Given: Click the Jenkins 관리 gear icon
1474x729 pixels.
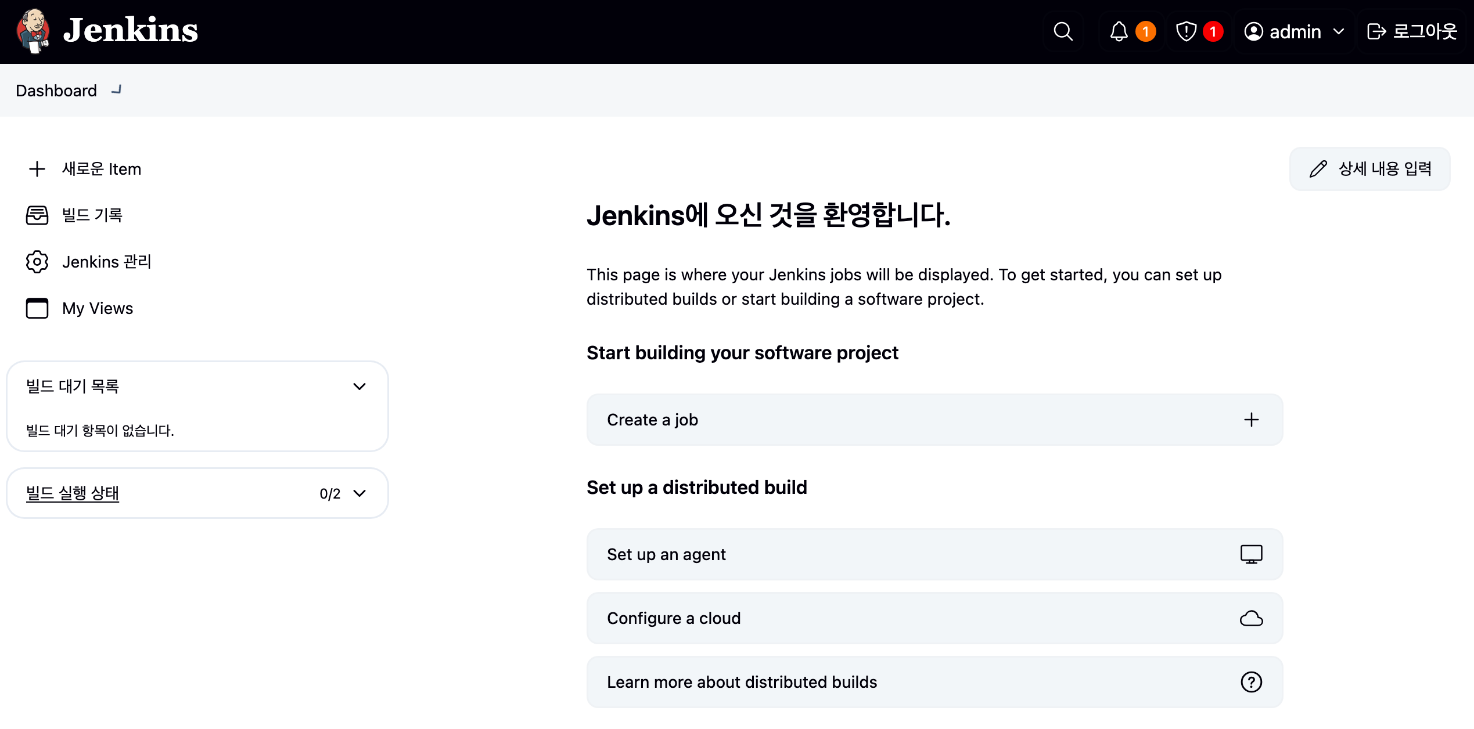Looking at the screenshot, I should coord(37,262).
